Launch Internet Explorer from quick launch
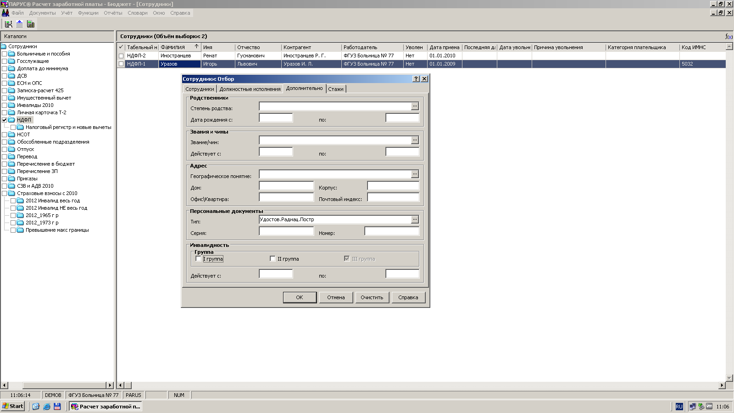The width and height of the screenshot is (734, 413). point(47,407)
